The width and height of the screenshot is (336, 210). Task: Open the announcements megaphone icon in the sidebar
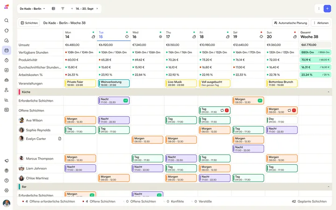7,161
